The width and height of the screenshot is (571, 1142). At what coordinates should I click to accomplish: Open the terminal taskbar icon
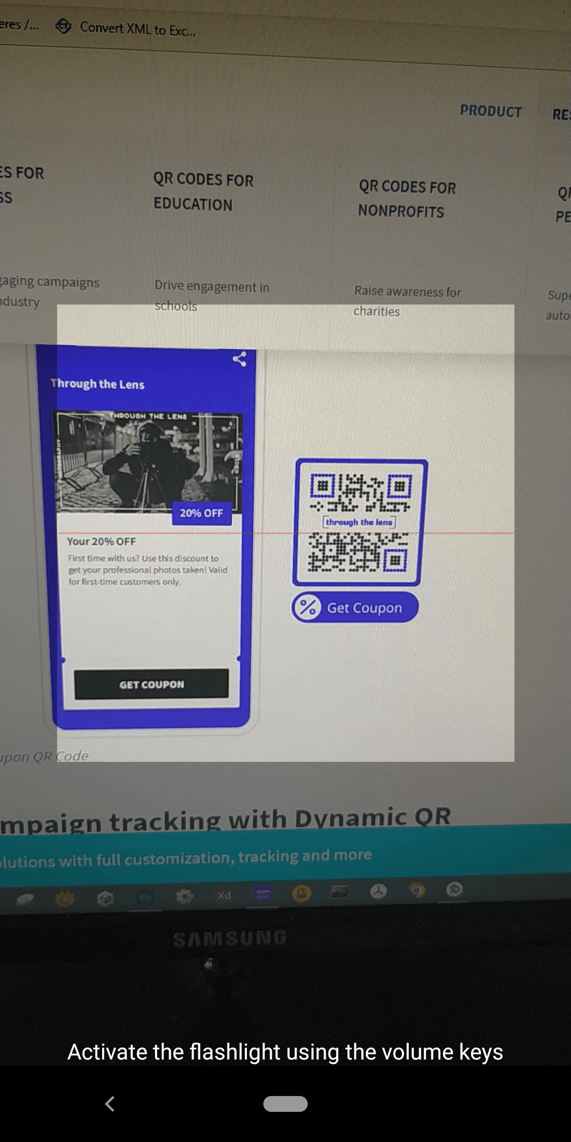pyautogui.click(x=339, y=892)
